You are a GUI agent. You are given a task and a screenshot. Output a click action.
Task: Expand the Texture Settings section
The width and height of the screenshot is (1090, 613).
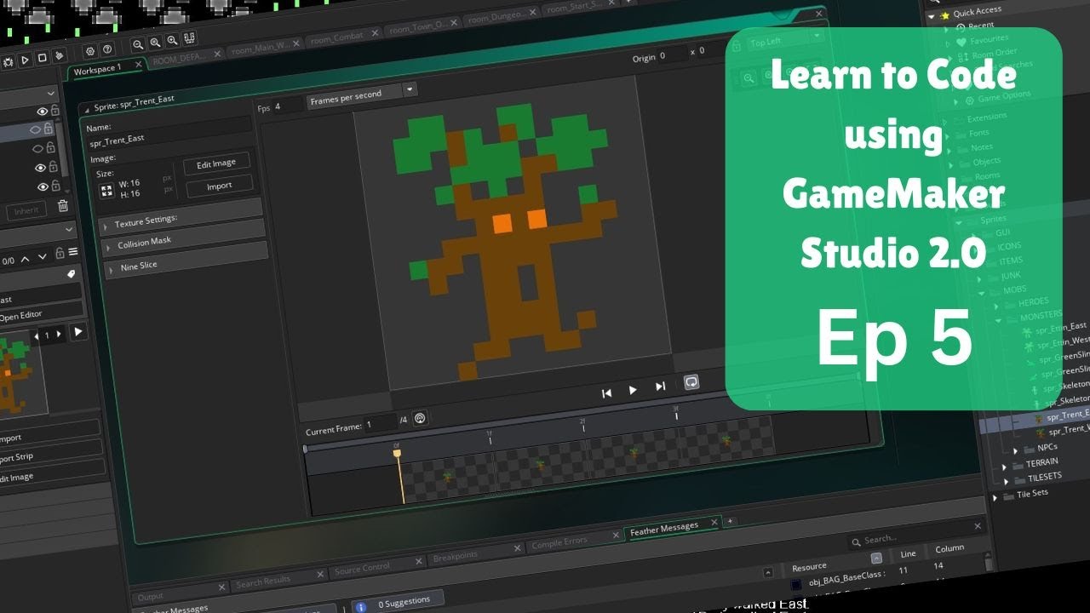coord(107,226)
